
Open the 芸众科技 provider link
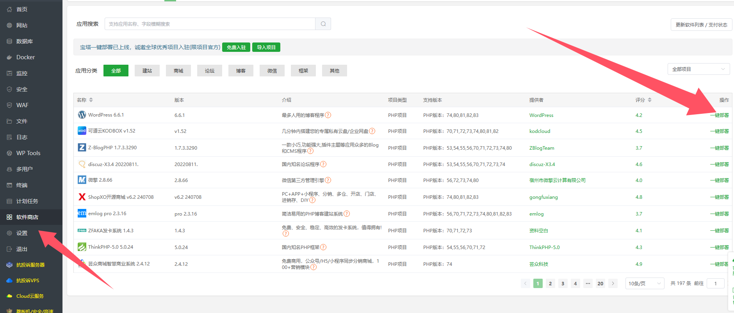click(x=539, y=264)
